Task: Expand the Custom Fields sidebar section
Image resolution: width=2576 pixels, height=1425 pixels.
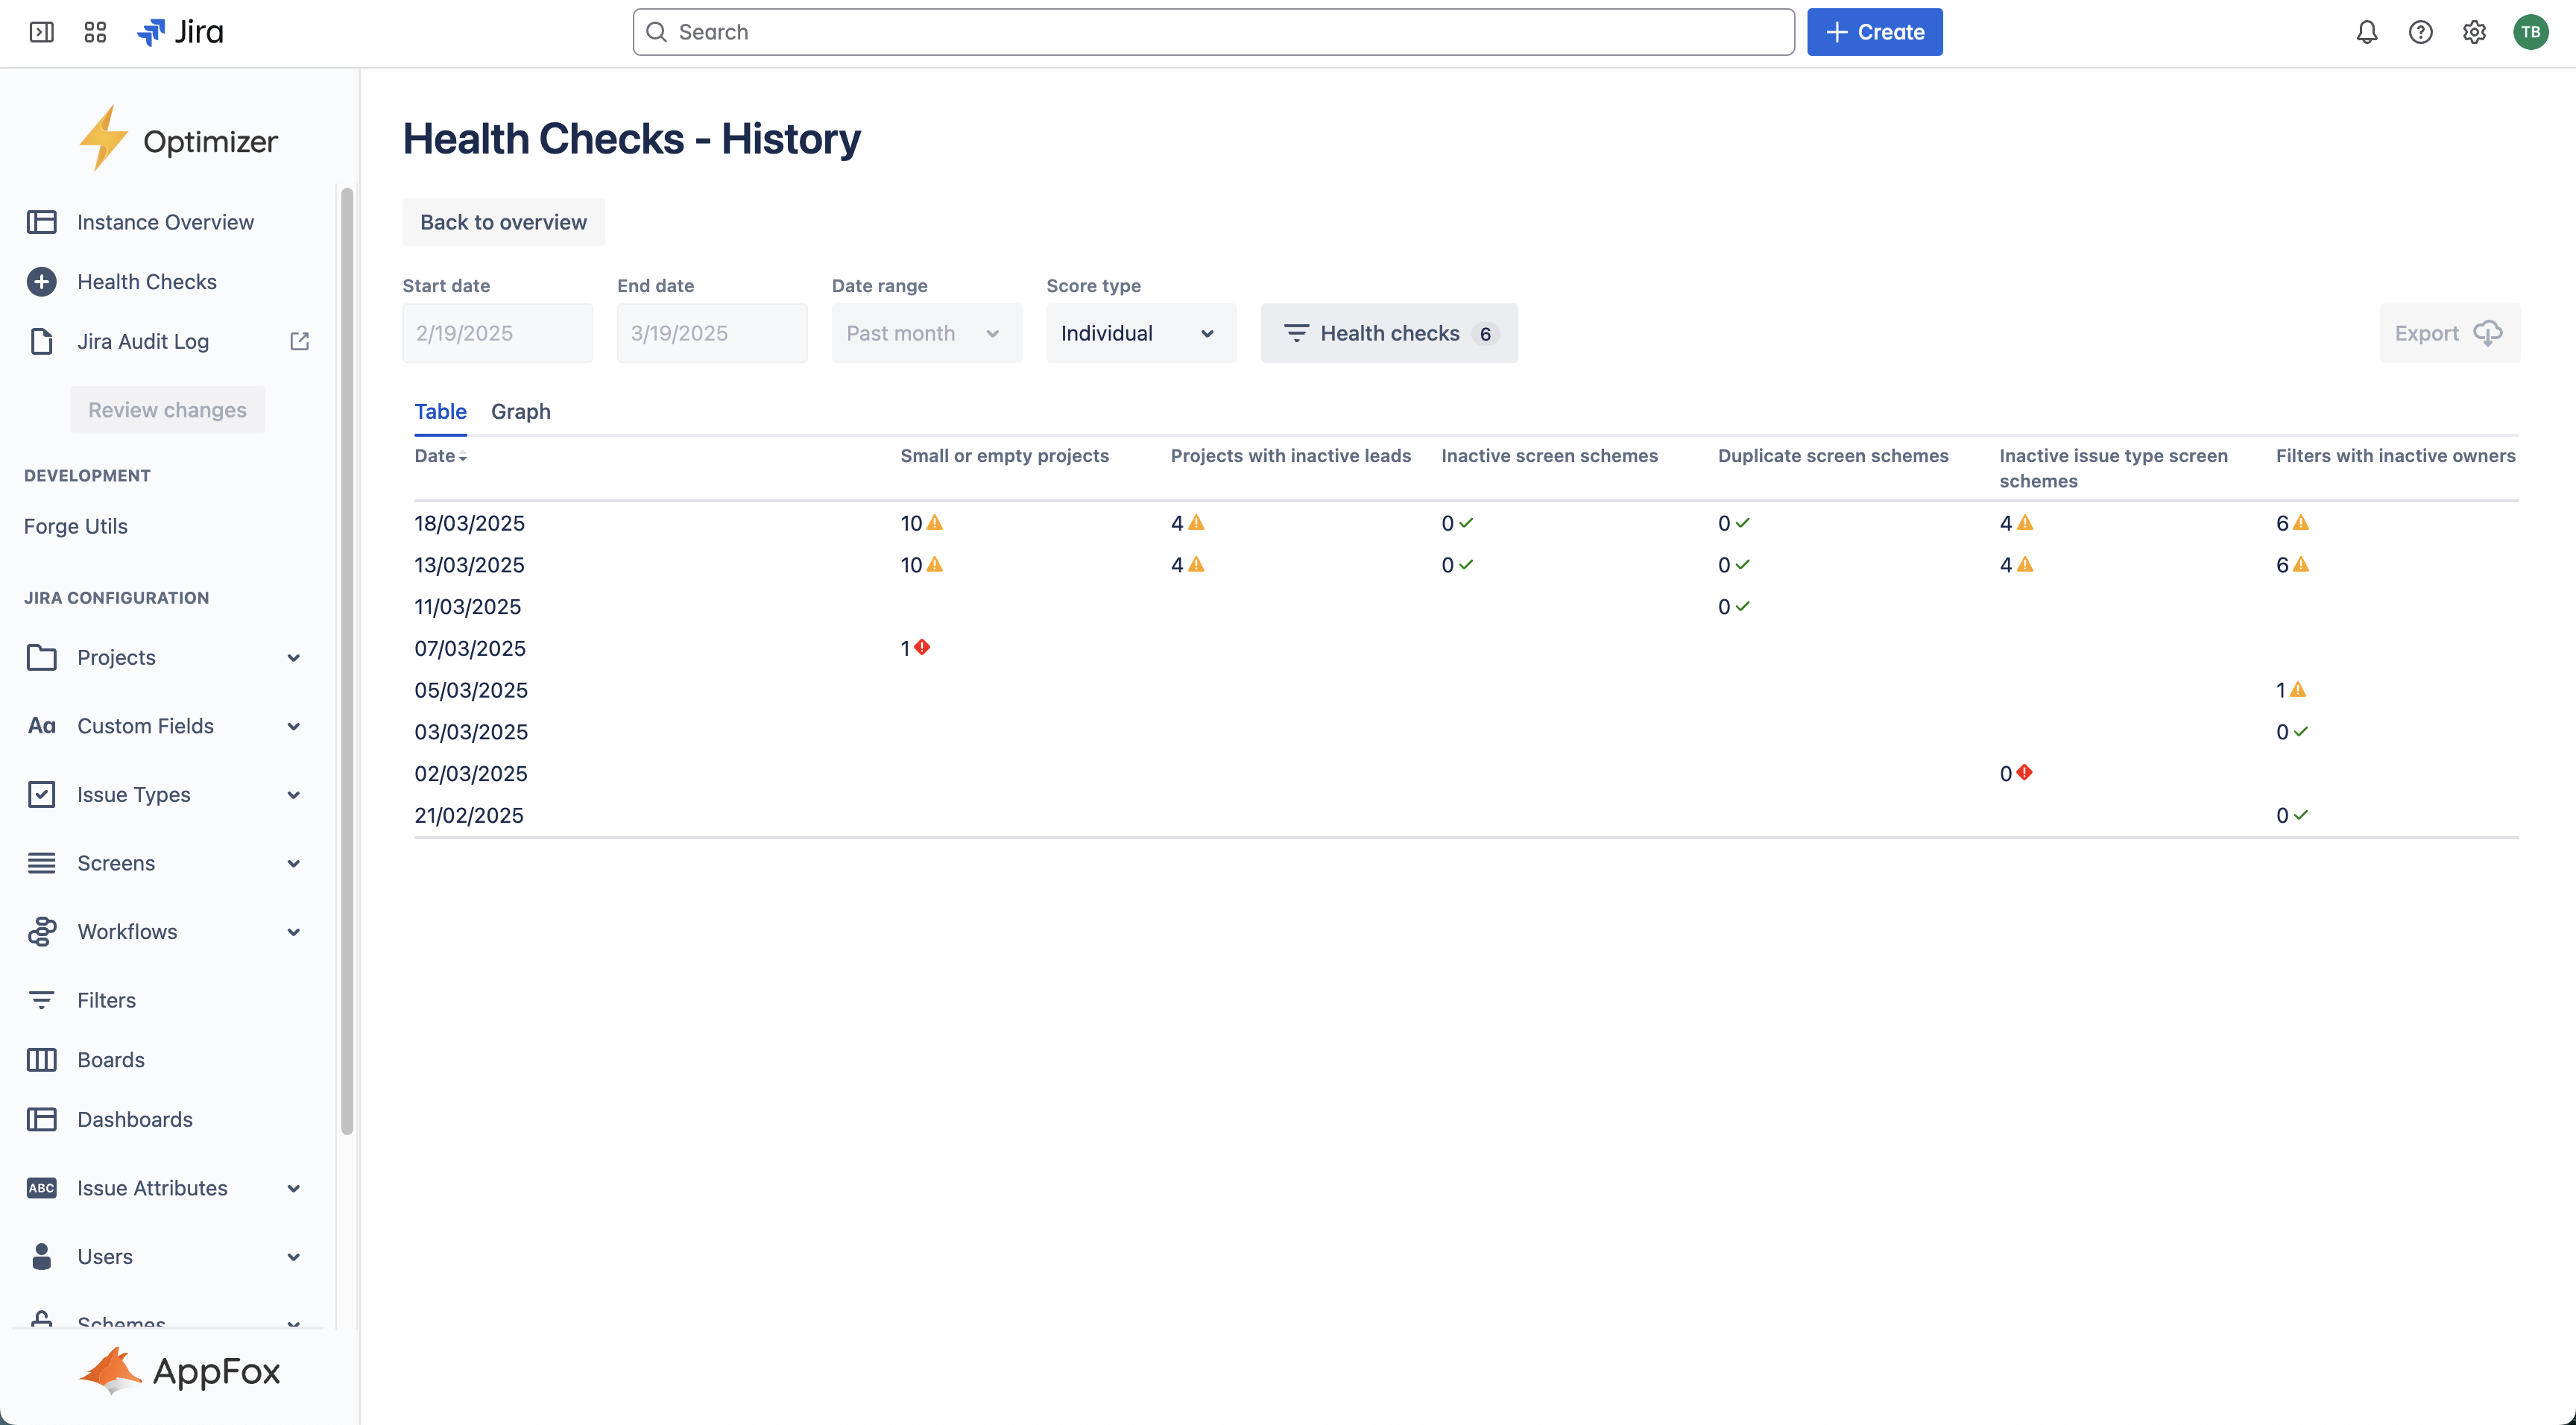Action: [x=293, y=726]
